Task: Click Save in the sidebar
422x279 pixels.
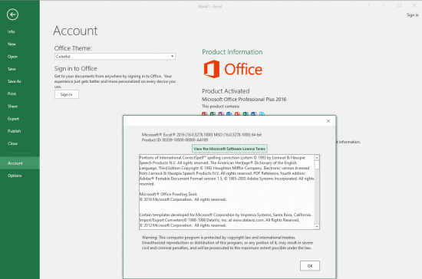Action: [12, 69]
